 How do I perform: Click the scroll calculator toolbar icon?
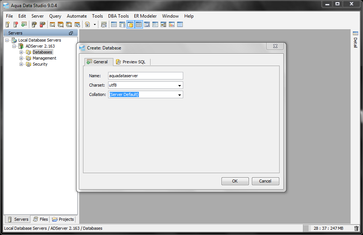[104, 24]
